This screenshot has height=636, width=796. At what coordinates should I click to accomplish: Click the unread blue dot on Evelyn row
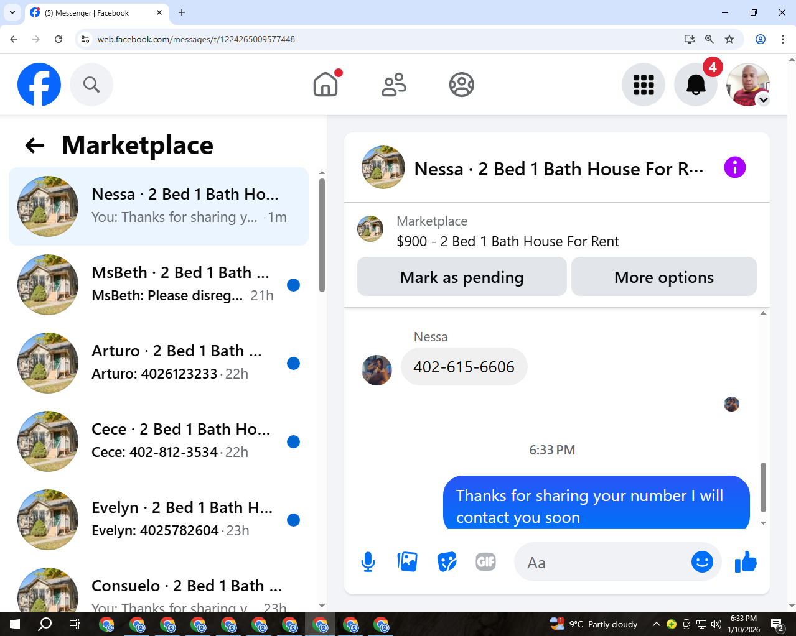[x=294, y=520]
